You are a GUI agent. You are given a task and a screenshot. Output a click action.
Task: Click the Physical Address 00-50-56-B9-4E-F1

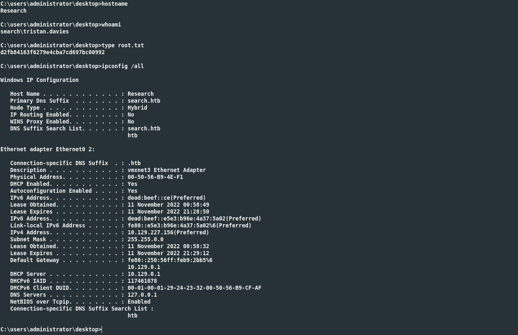[155, 177]
